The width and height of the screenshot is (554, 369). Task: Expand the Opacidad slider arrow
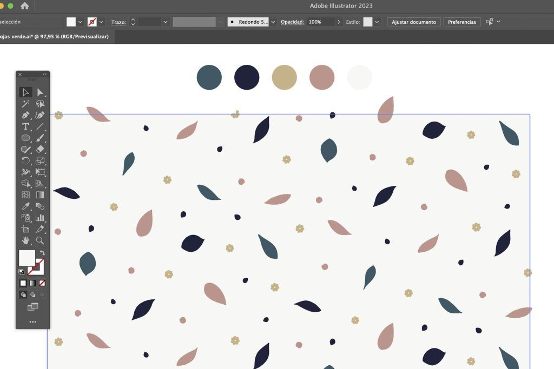339,22
